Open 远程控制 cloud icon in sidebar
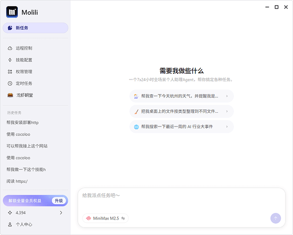 [10, 48]
